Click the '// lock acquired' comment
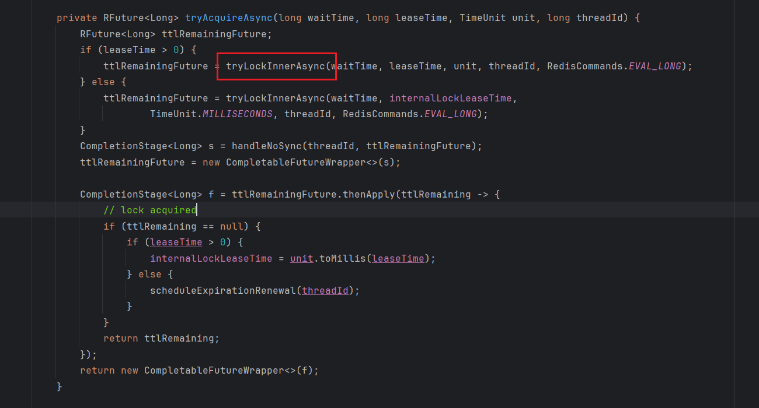This screenshot has width=759, height=408. click(x=150, y=210)
